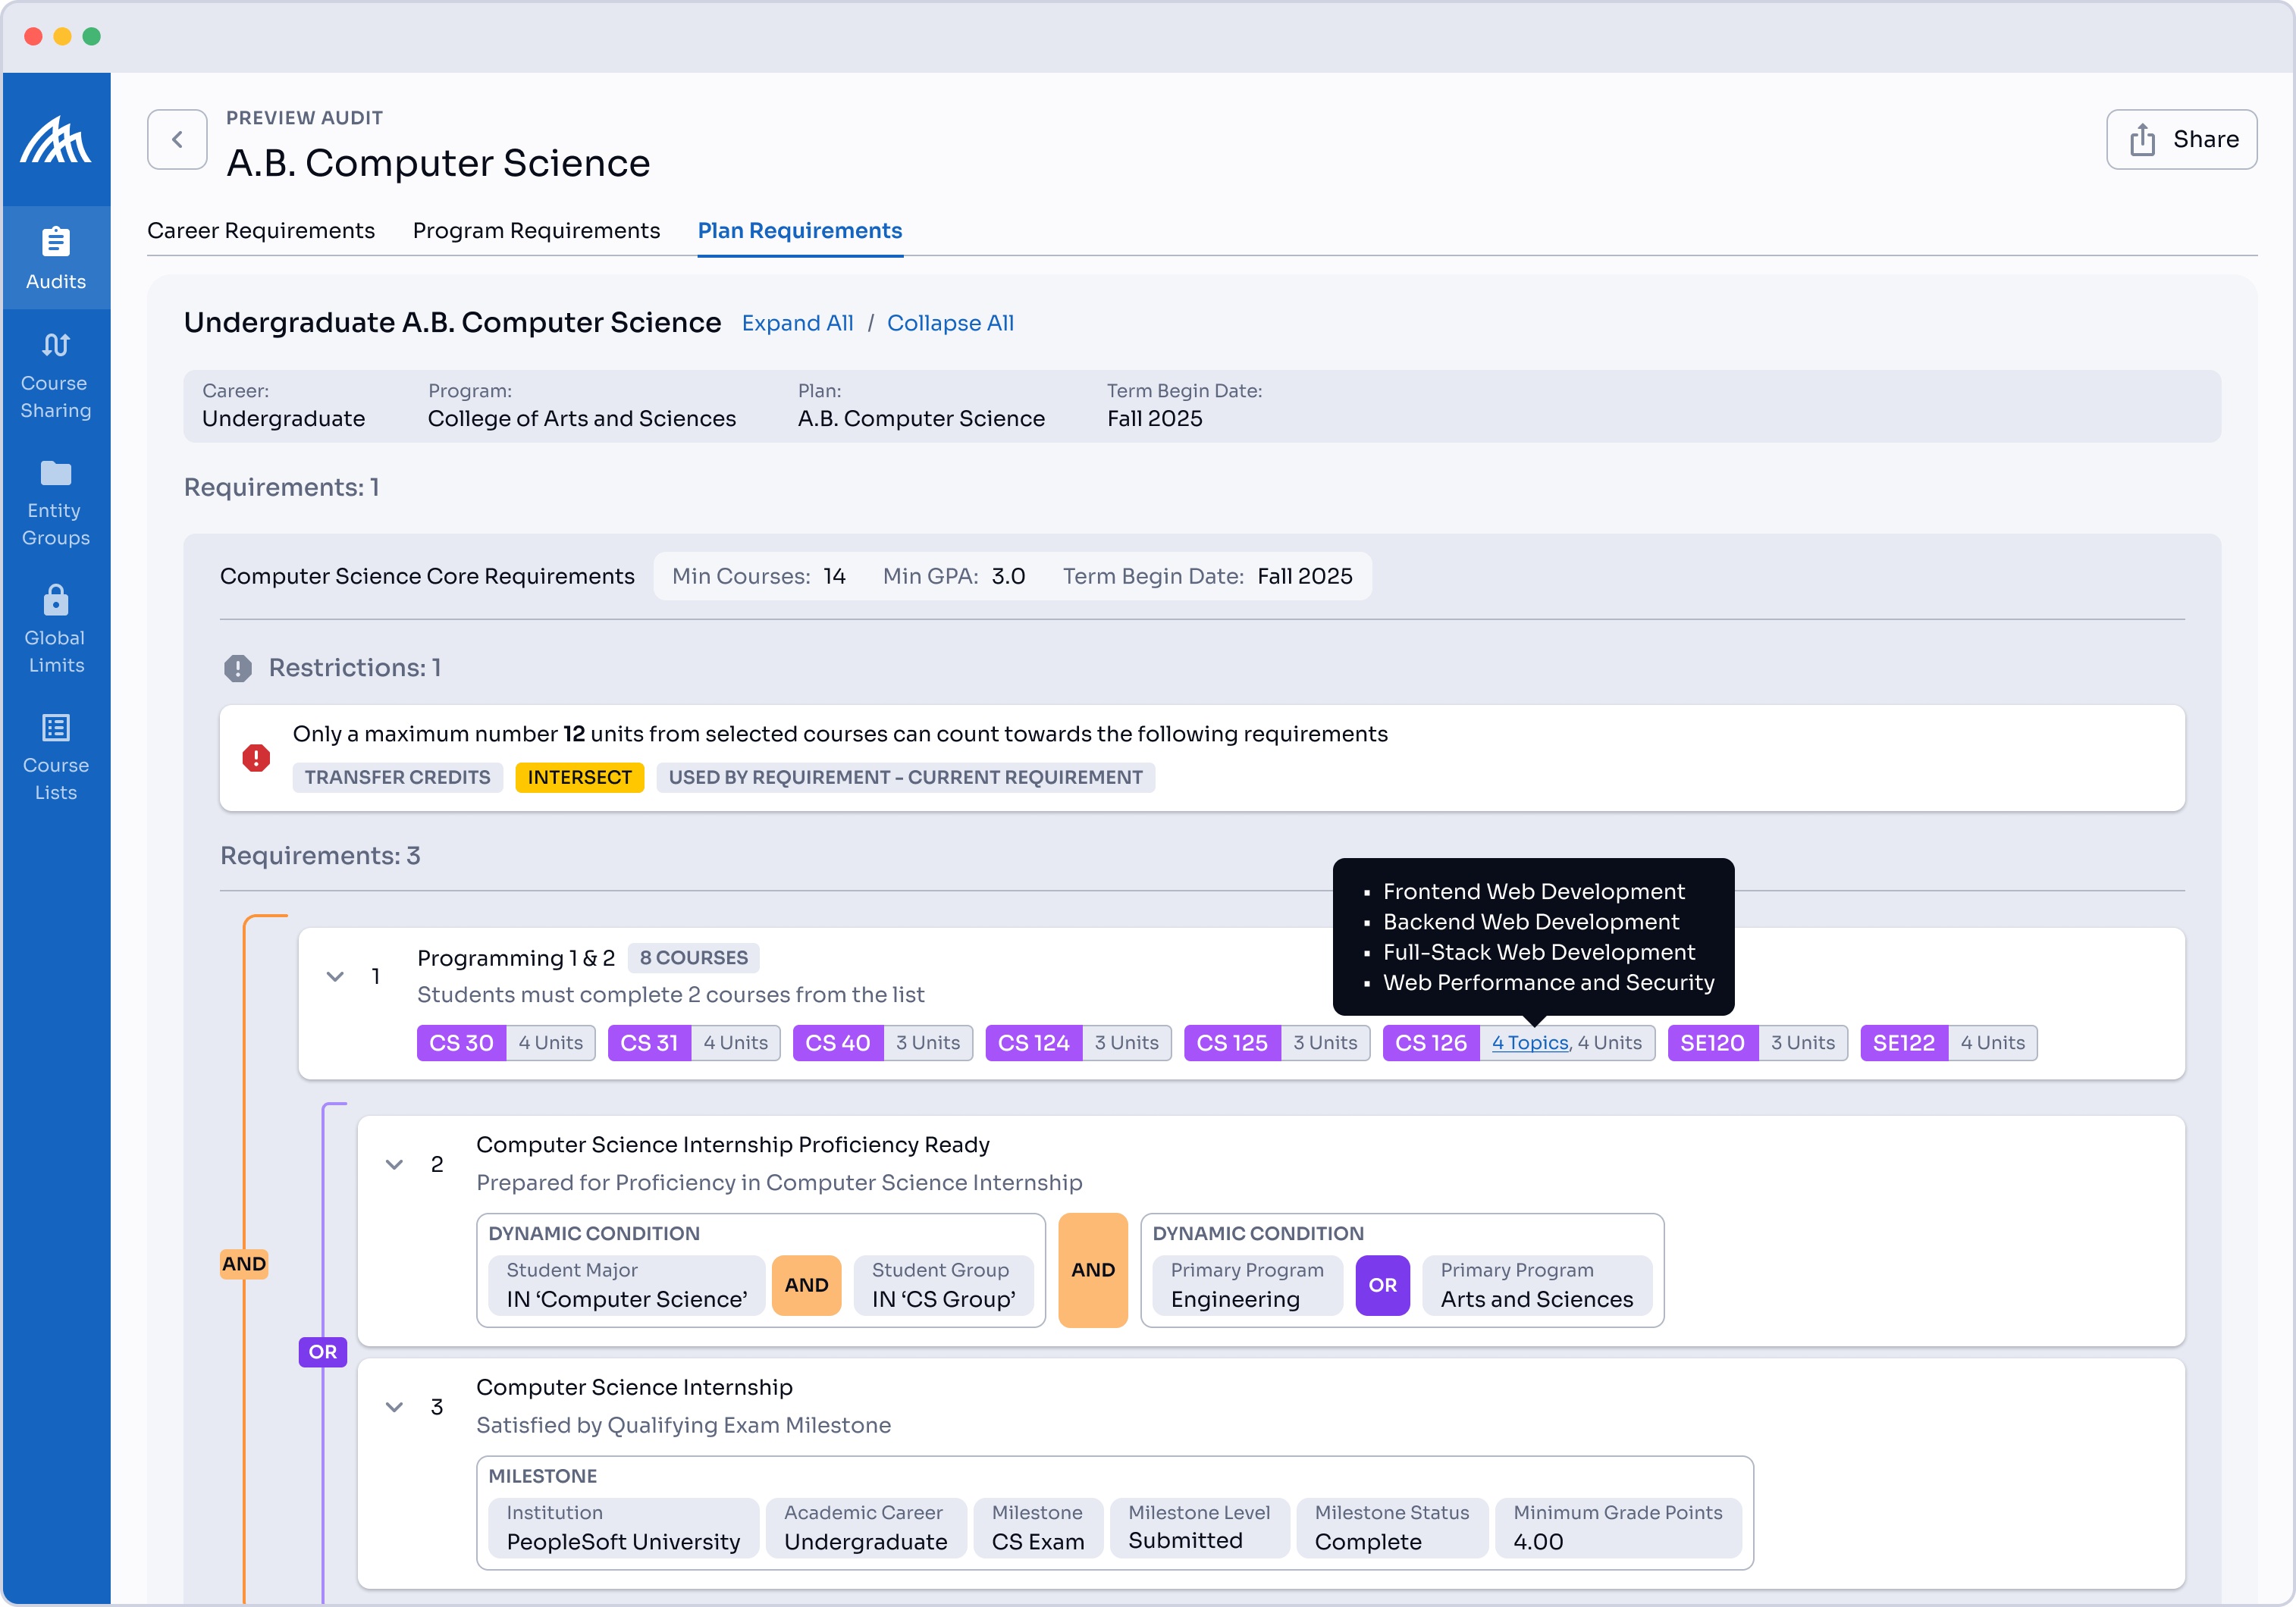Image resolution: width=2296 pixels, height=1607 pixels.
Task: Click the red restriction alert icon
Action: point(256,757)
